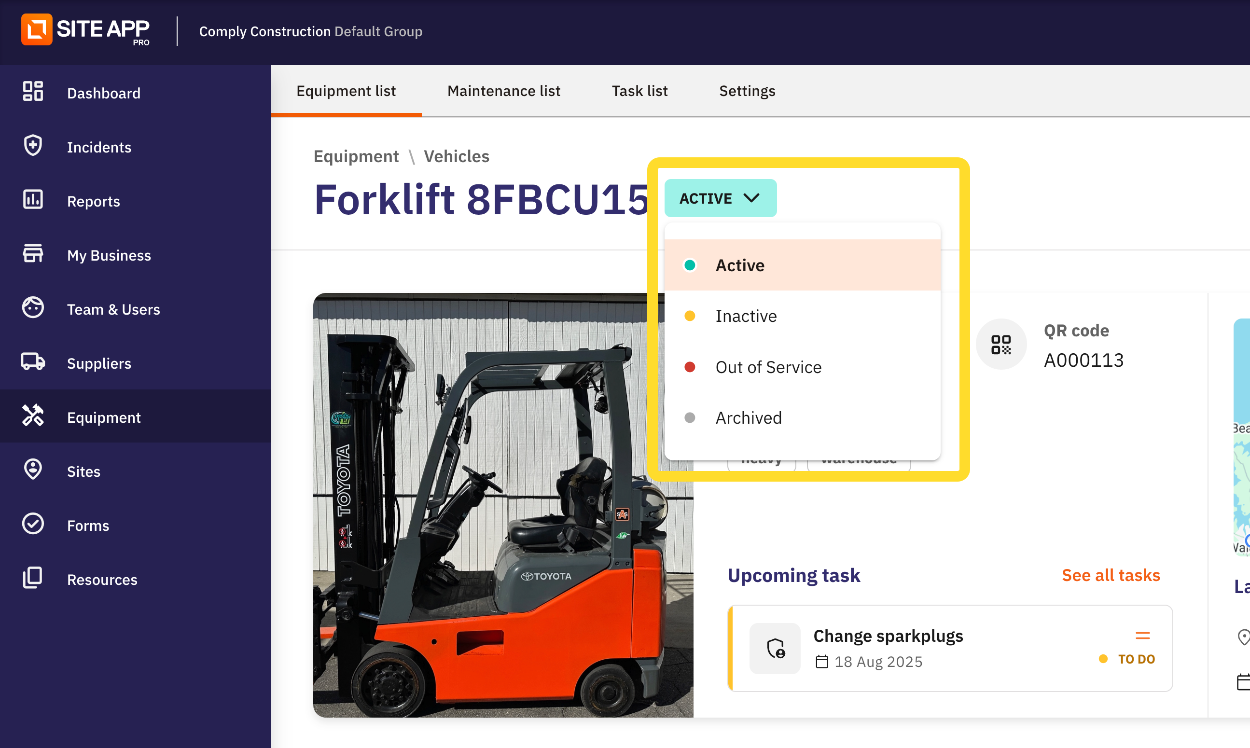
Task: Click the Resources documents icon
Action: pyautogui.click(x=33, y=578)
